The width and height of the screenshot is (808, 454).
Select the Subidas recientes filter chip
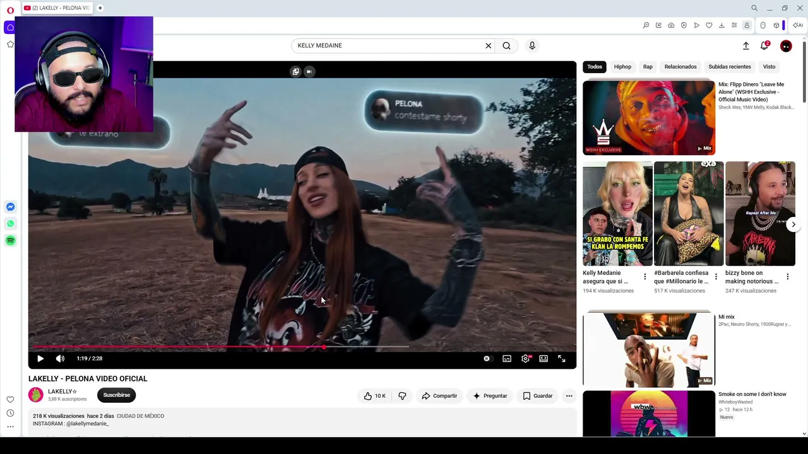[730, 67]
